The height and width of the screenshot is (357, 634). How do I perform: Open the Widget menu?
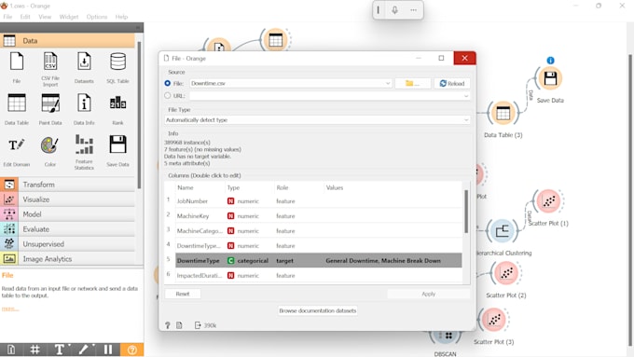coord(69,17)
